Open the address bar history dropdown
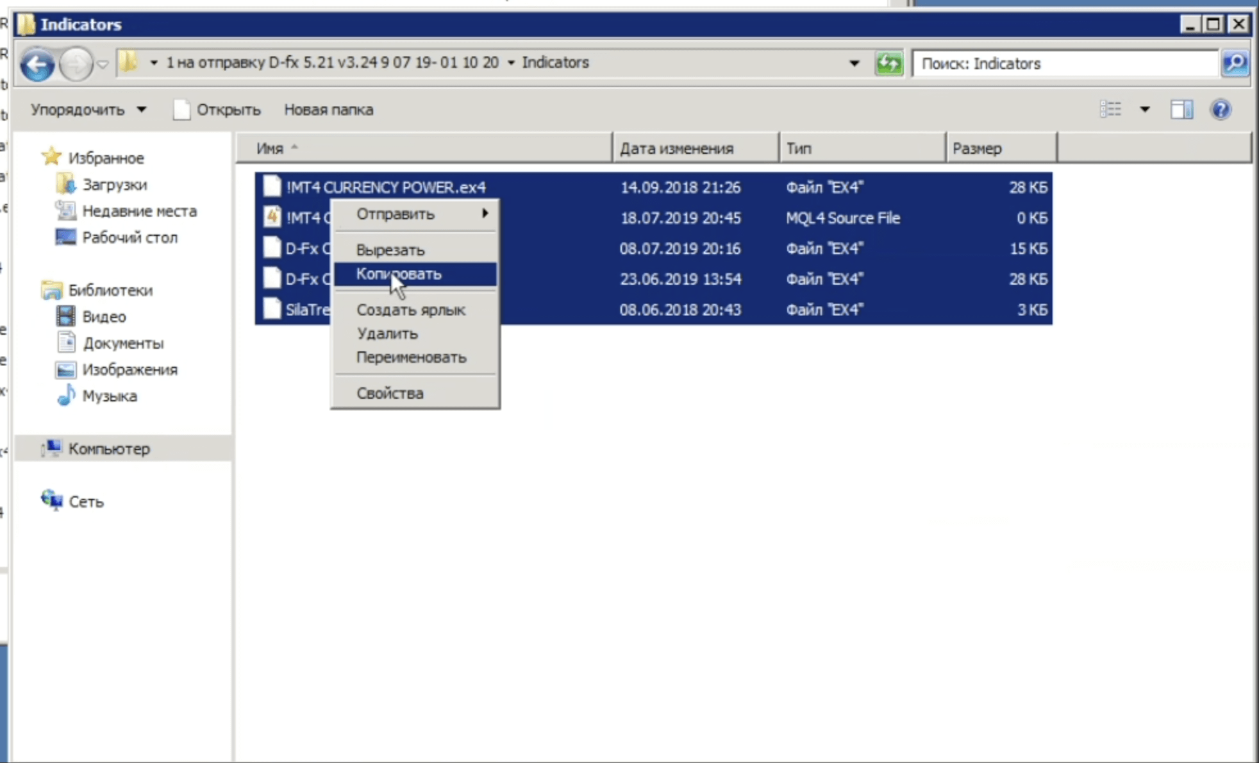1259x763 pixels. pyautogui.click(x=854, y=63)
